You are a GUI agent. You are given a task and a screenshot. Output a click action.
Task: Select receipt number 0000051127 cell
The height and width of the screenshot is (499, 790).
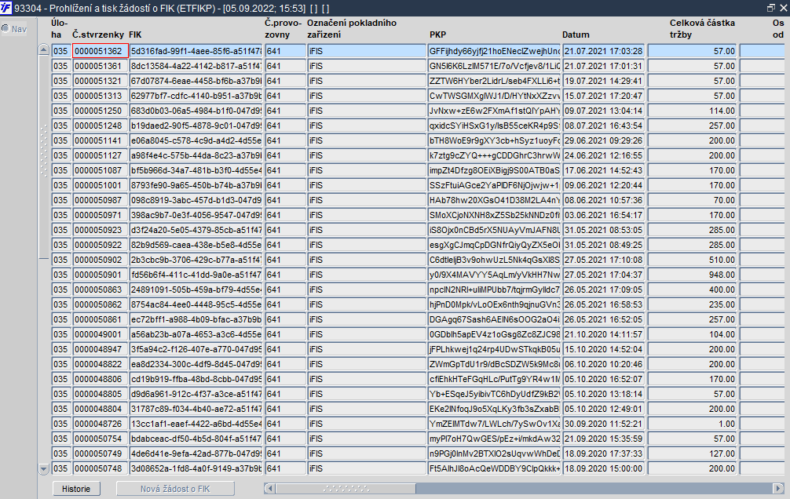tap(101, 155)
